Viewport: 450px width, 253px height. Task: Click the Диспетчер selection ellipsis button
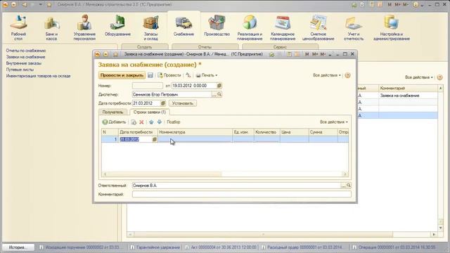[x=214, y=94]
